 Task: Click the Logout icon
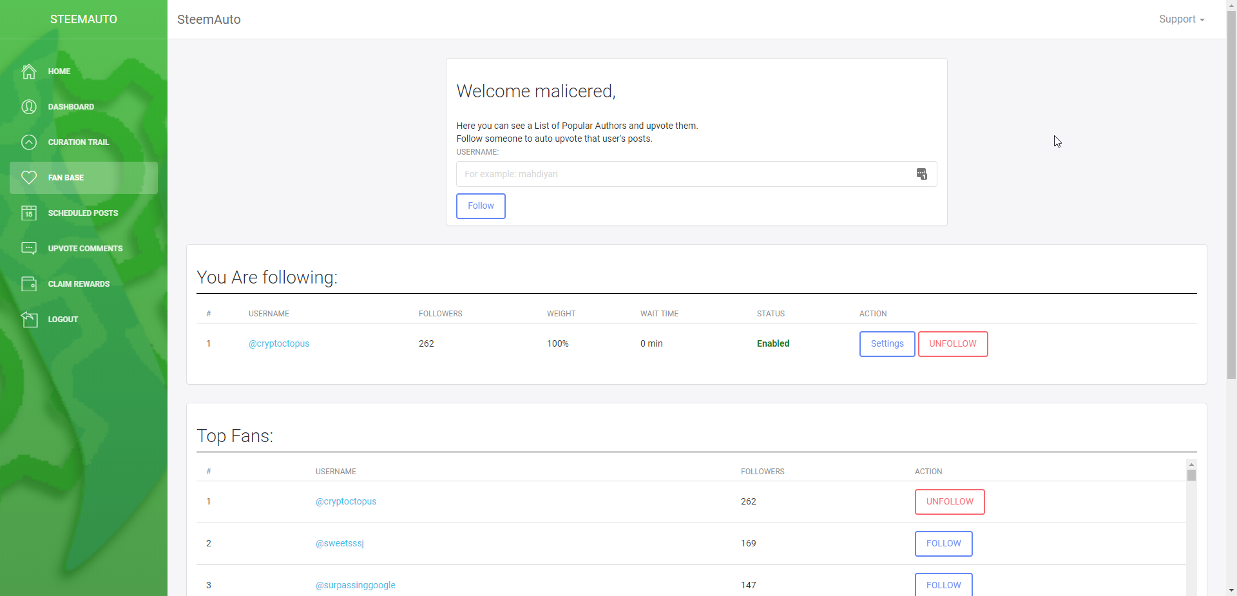point(29,320)
